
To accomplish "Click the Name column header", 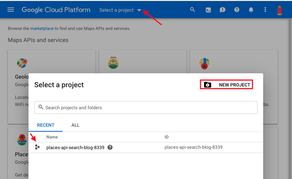I will 52,137.
